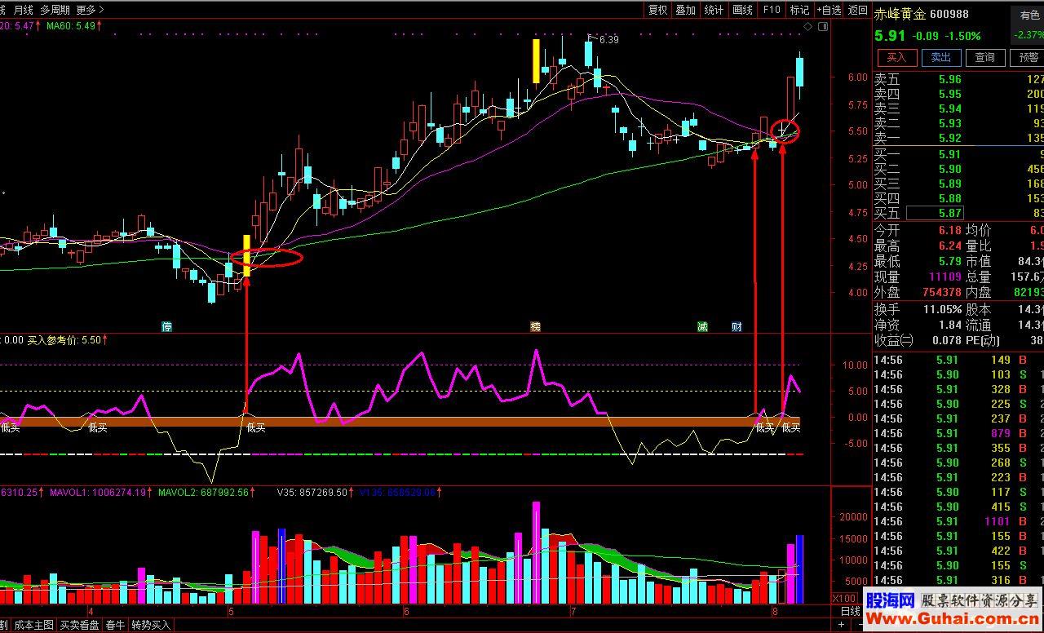Click F10 company info button
The width and height of the screenshot is (1044, 633).
(x=771, y=10)
